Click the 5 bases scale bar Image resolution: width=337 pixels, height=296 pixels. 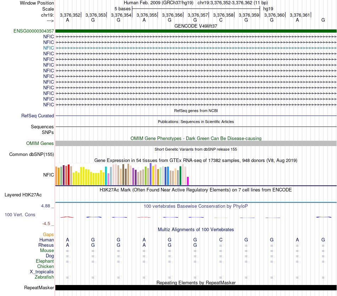click(x=196, y=9)
